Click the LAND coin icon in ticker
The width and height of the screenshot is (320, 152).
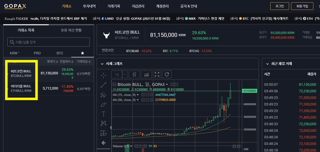pyautogui.click(x=103, y=18)
